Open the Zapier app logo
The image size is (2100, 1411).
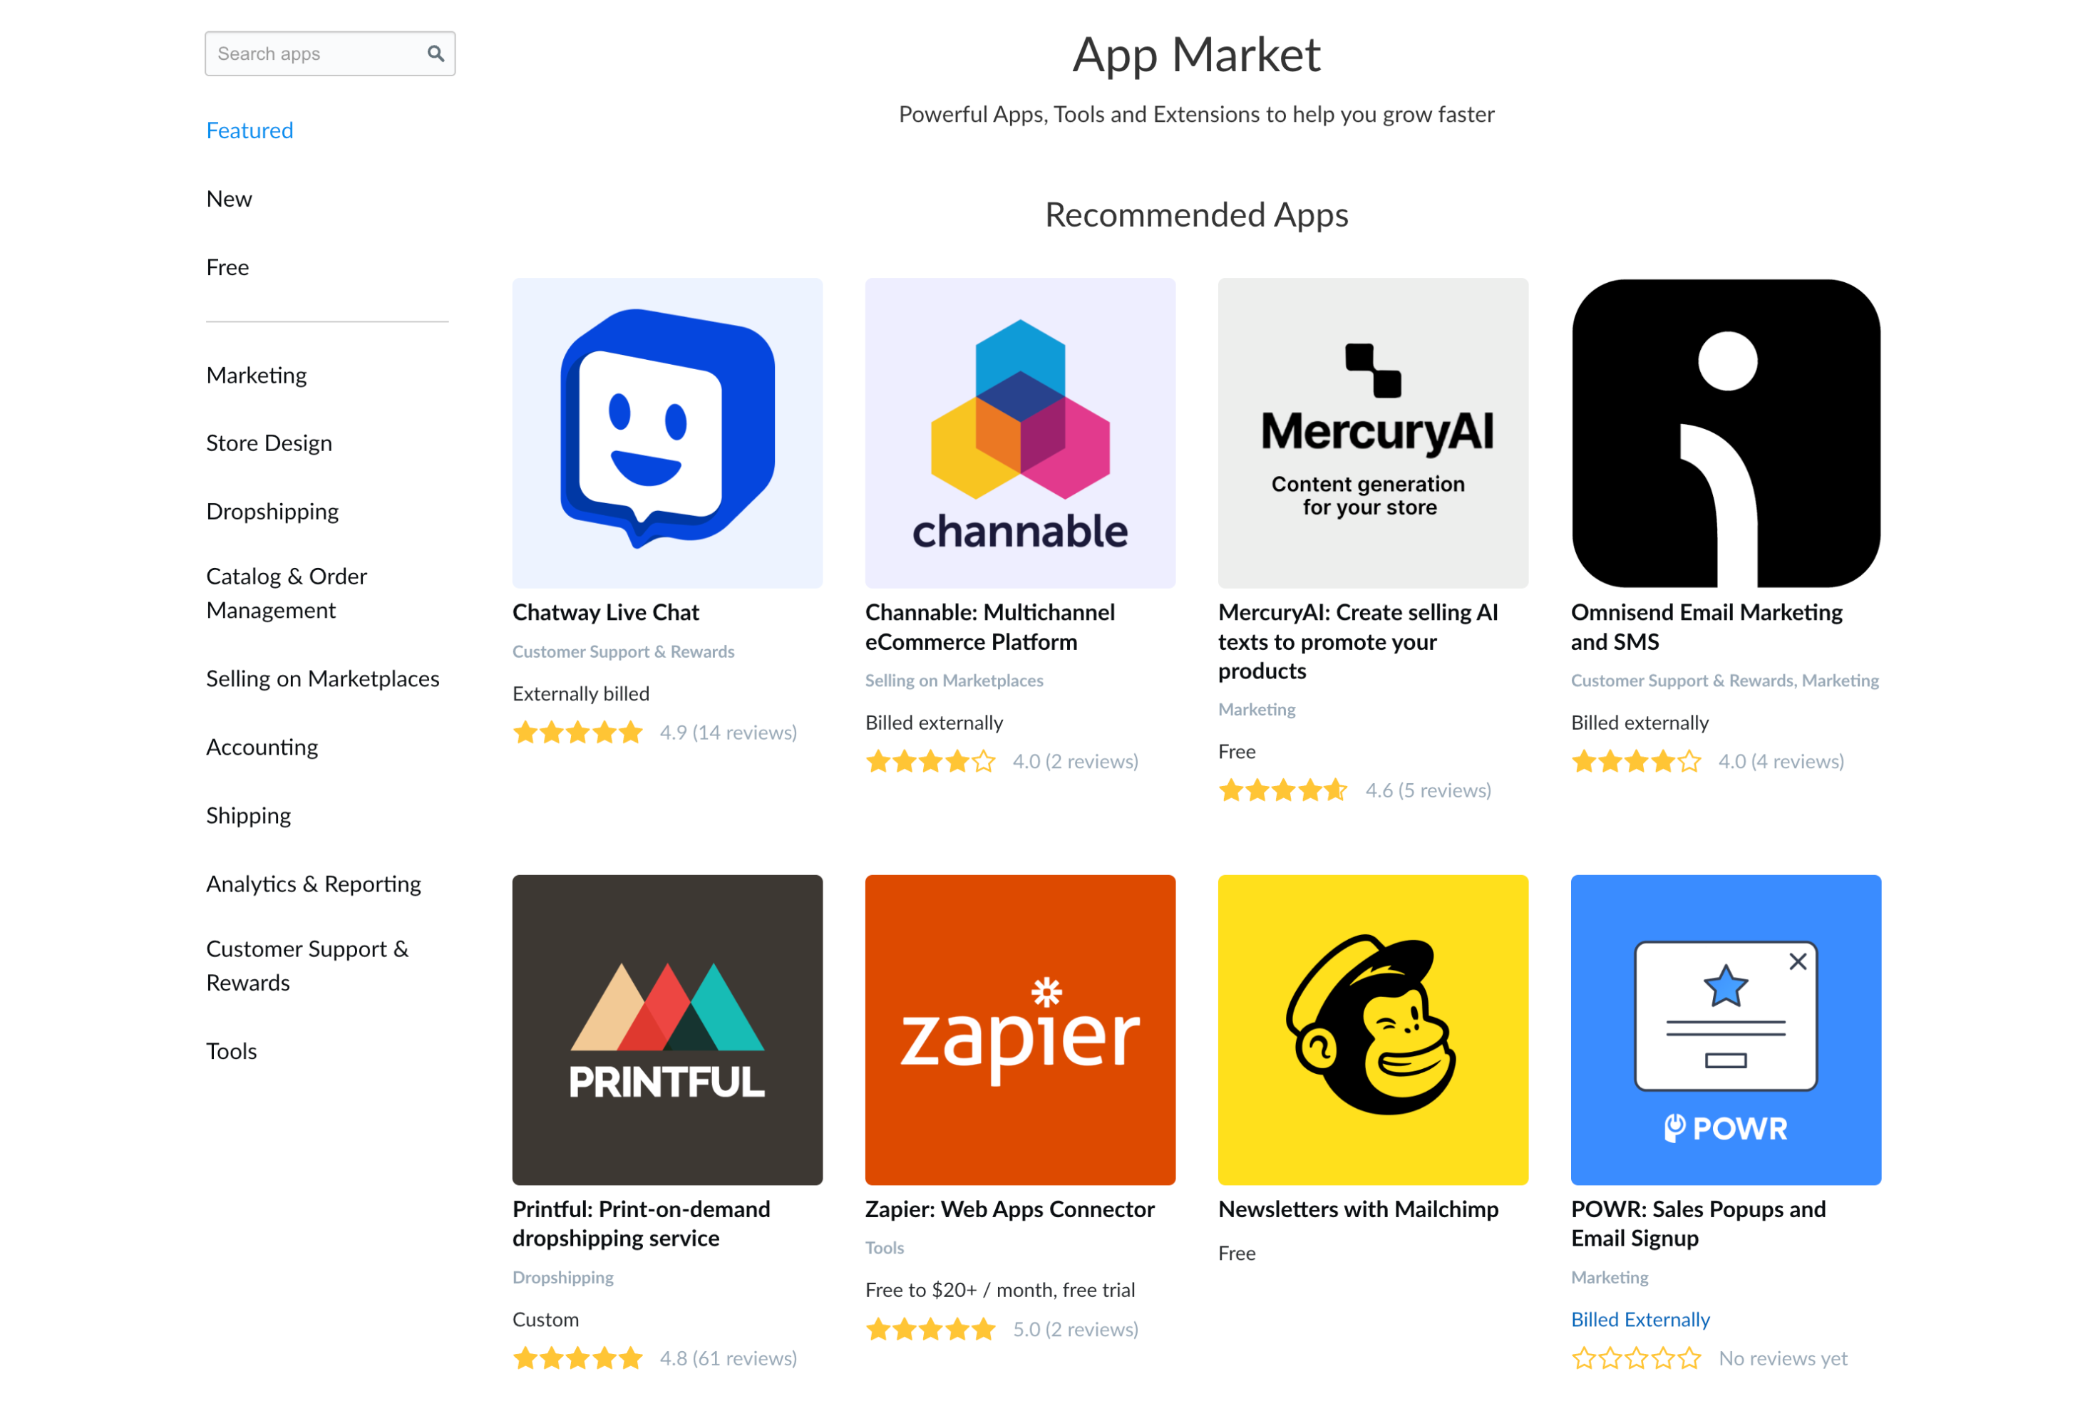(x=1020, y=1030)
